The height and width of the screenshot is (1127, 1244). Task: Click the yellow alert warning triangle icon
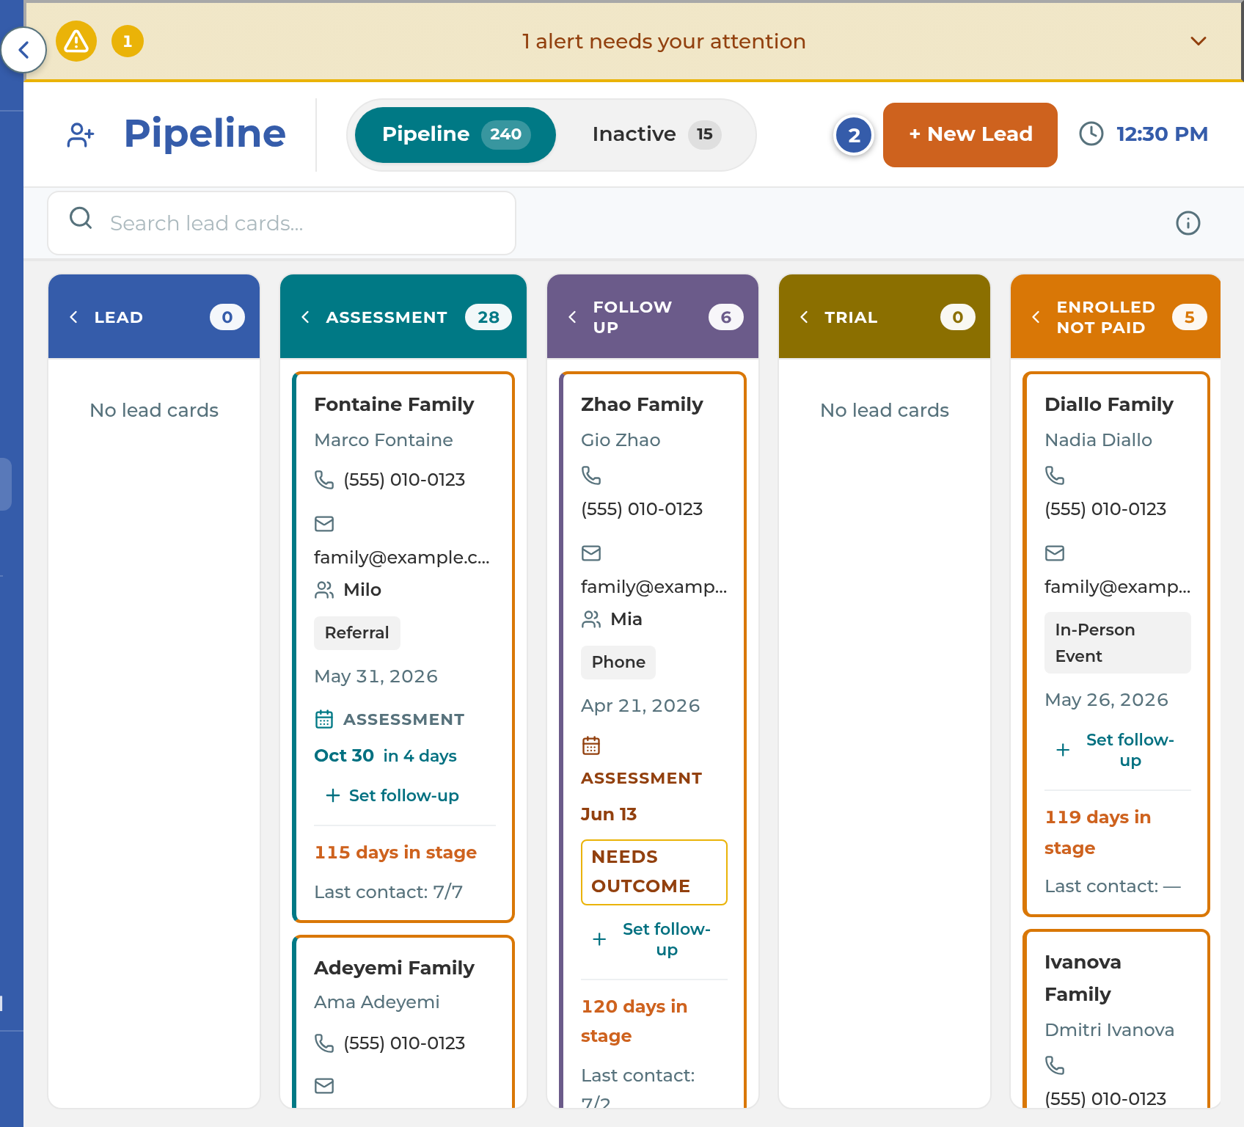(76, 41)
